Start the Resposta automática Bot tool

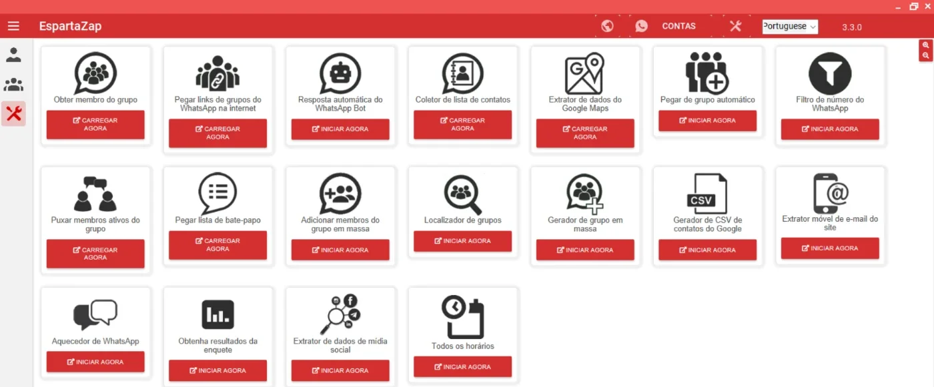click(x=340, y=129)
